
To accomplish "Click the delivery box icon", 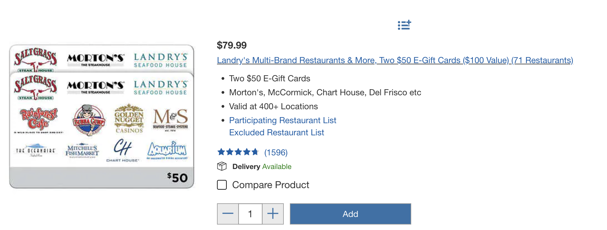I will (x=222, y=166).
